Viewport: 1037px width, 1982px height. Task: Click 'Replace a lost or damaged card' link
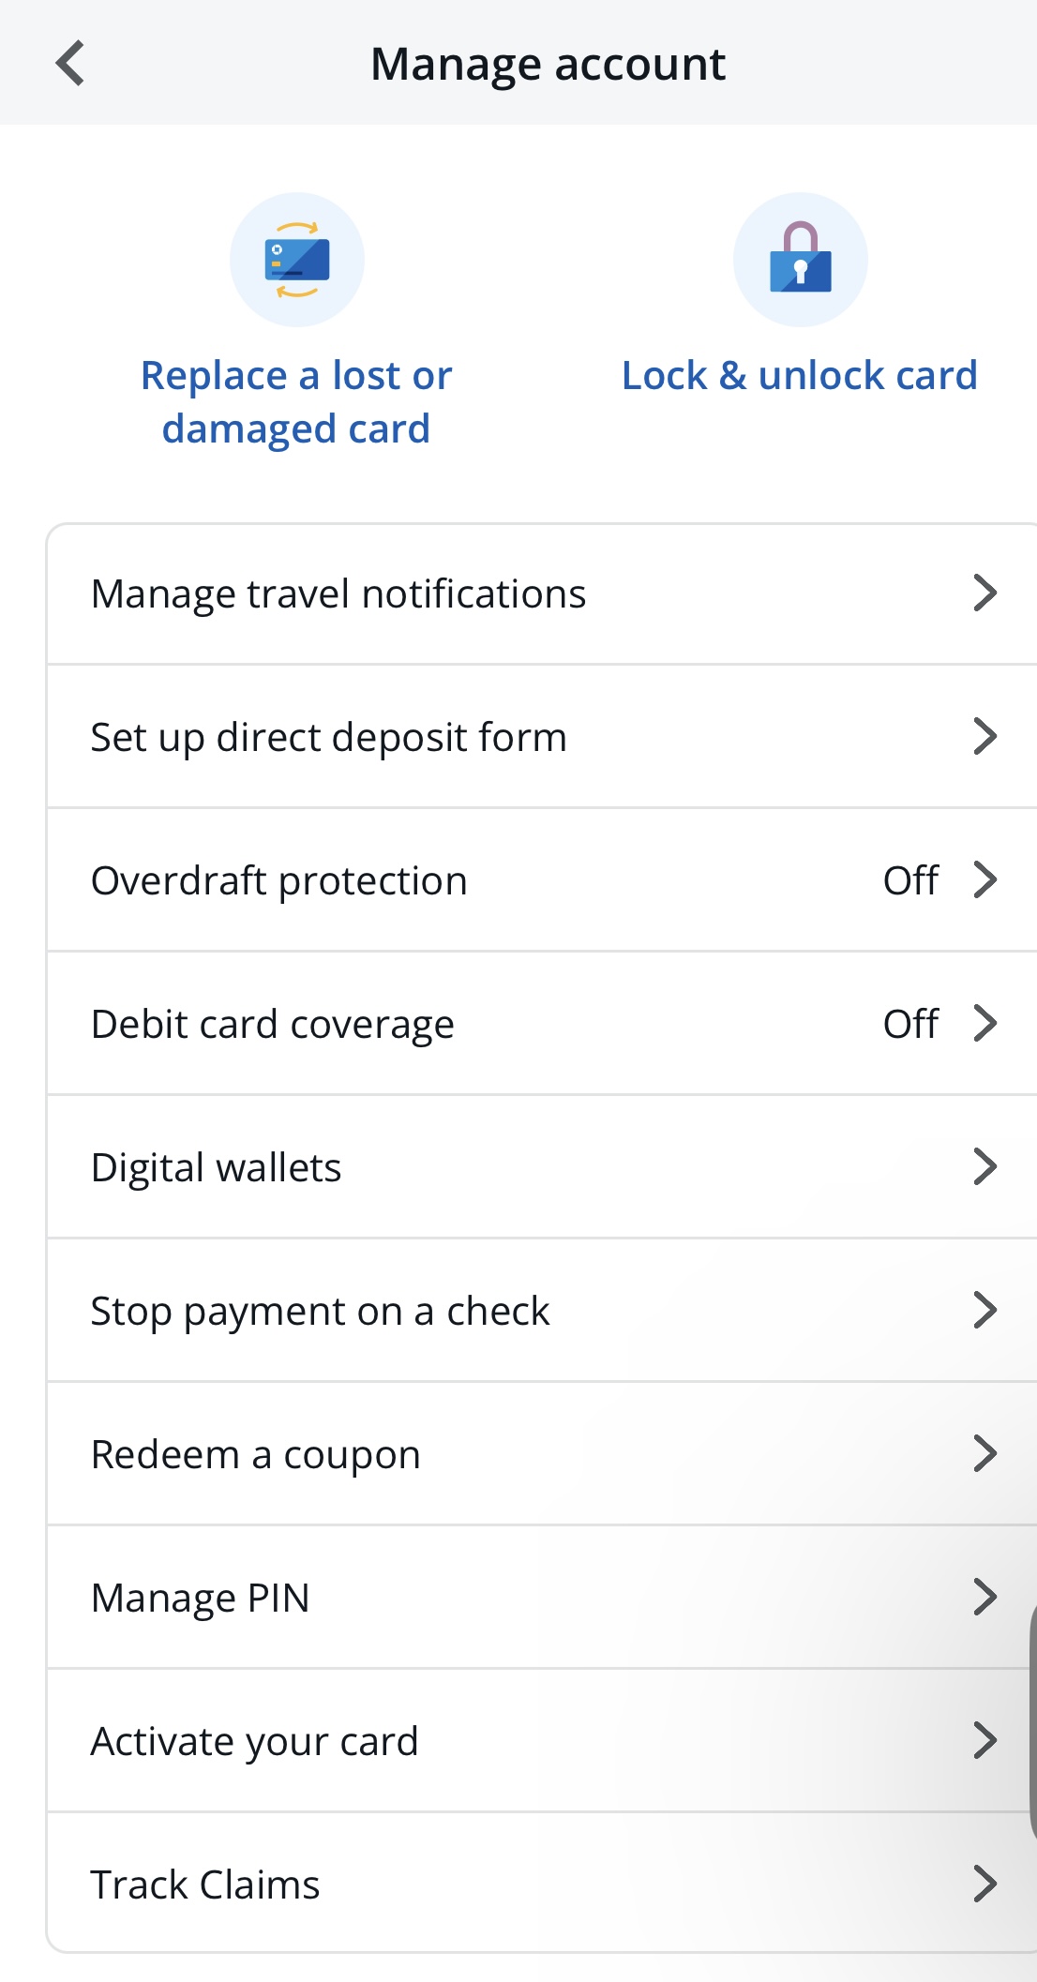click(x=296, y=402)
